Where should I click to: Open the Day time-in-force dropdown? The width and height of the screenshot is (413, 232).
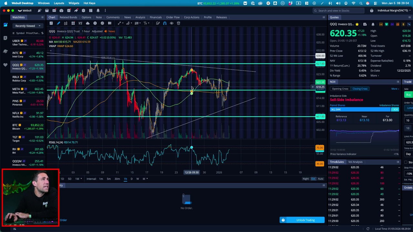point(408,154)
